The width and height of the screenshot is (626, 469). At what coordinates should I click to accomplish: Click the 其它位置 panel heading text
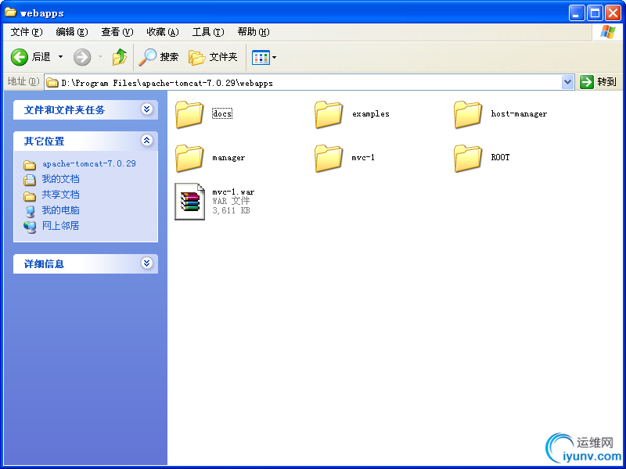click(x=44, y=141)
